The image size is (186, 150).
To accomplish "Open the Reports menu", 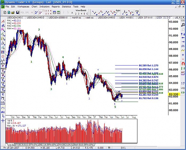I will [56, 7].
